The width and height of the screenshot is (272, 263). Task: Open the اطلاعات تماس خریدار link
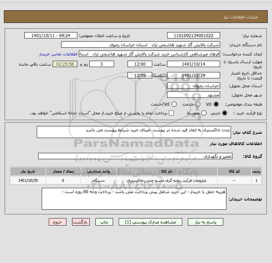pyautogui.click(x=58, y=54)
